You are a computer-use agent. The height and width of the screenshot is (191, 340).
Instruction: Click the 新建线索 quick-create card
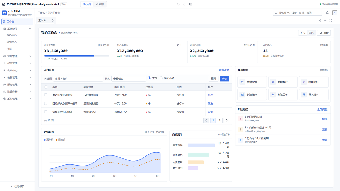(252, 82)
